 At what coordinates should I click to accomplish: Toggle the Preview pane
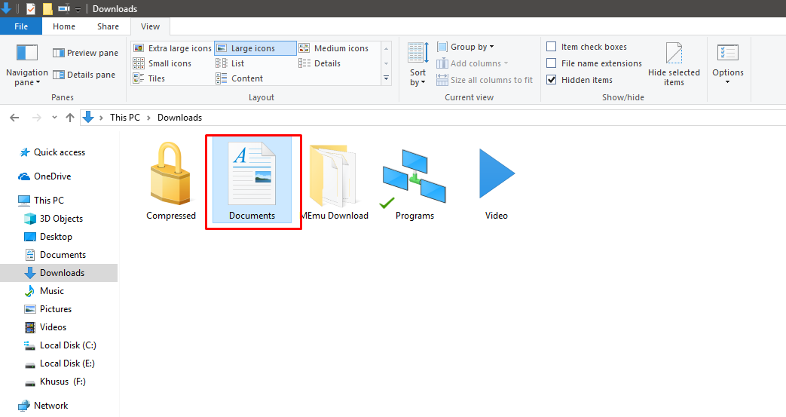85,53
